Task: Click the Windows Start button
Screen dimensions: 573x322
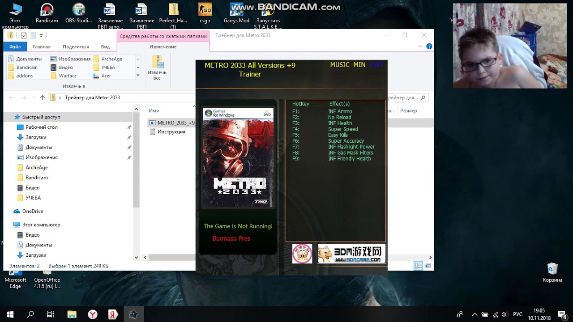Action: (10, 314)
